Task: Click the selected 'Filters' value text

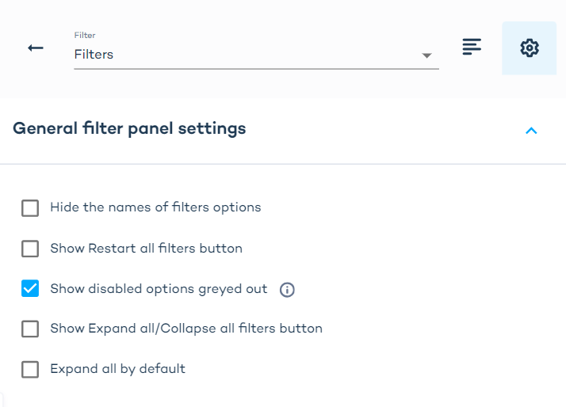Action: click(94, 55)
